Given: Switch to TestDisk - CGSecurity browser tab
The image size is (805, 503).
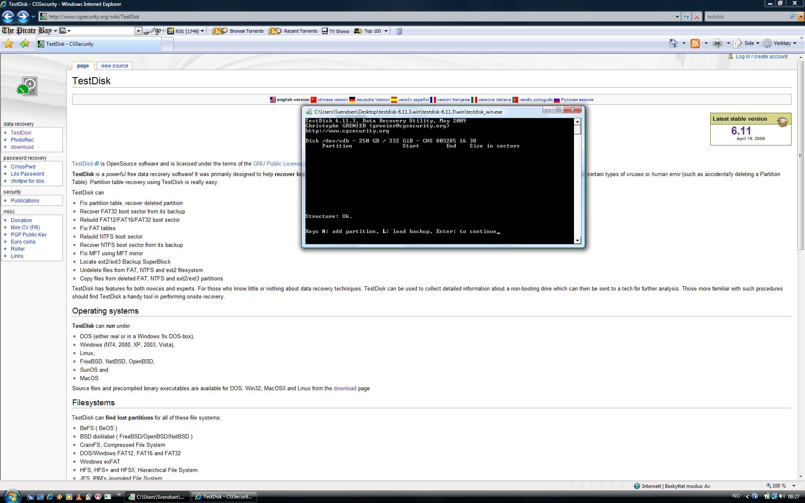Looking at the screenshot, I should point(99,44).
